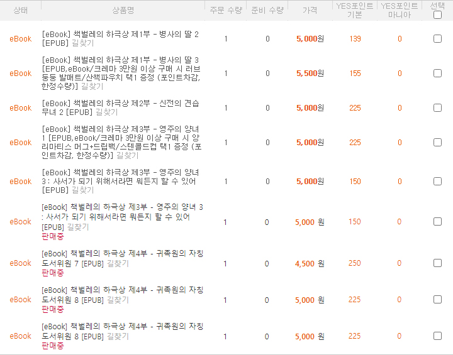Image resolution: width=453 pixels, height=355 pixels.
Task: Click prepared quantity 0 in 도서위원 7 row
Action: pos(267,264)
